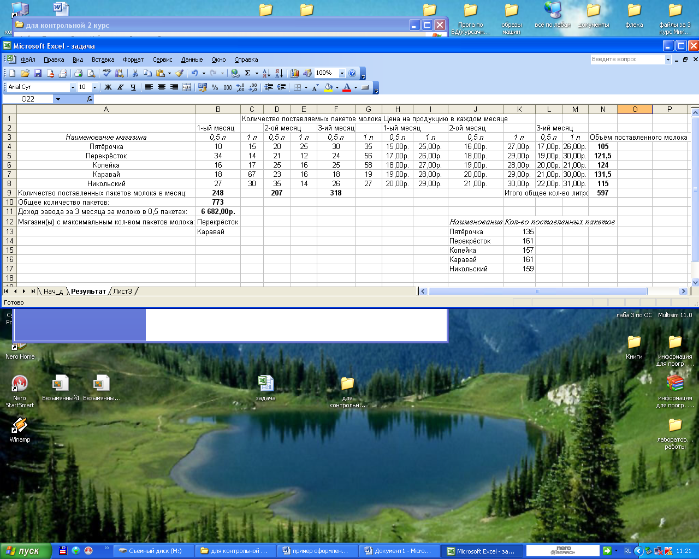Insert AutoSum with the sigma icon
699x559 pixels.
coord(247,73)
